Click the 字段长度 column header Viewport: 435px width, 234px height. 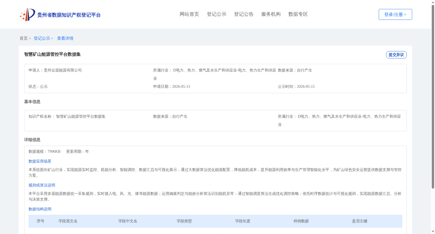tap(243, 221)
